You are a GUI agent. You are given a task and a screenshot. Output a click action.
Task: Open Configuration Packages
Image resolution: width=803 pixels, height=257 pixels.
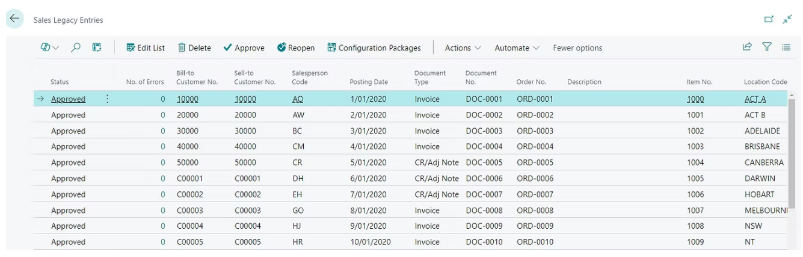click(x=374, y=48)
